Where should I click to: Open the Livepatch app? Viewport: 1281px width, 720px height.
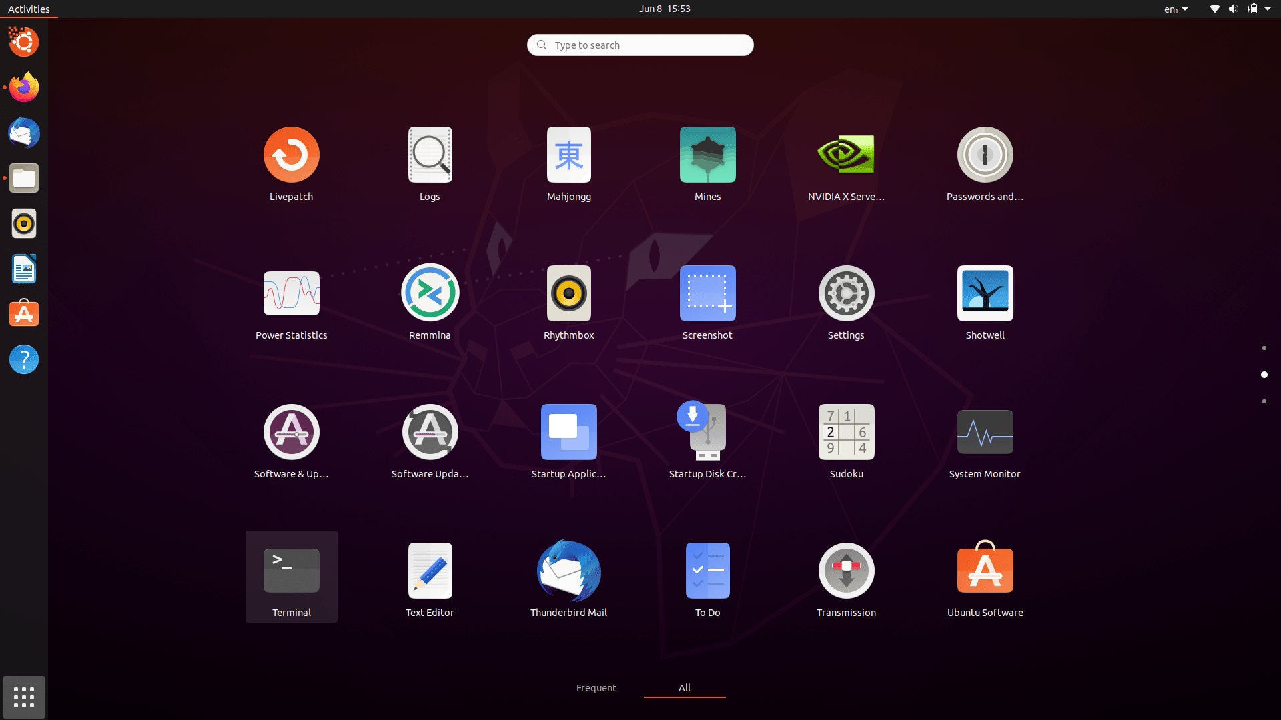[x=291, y=165]
